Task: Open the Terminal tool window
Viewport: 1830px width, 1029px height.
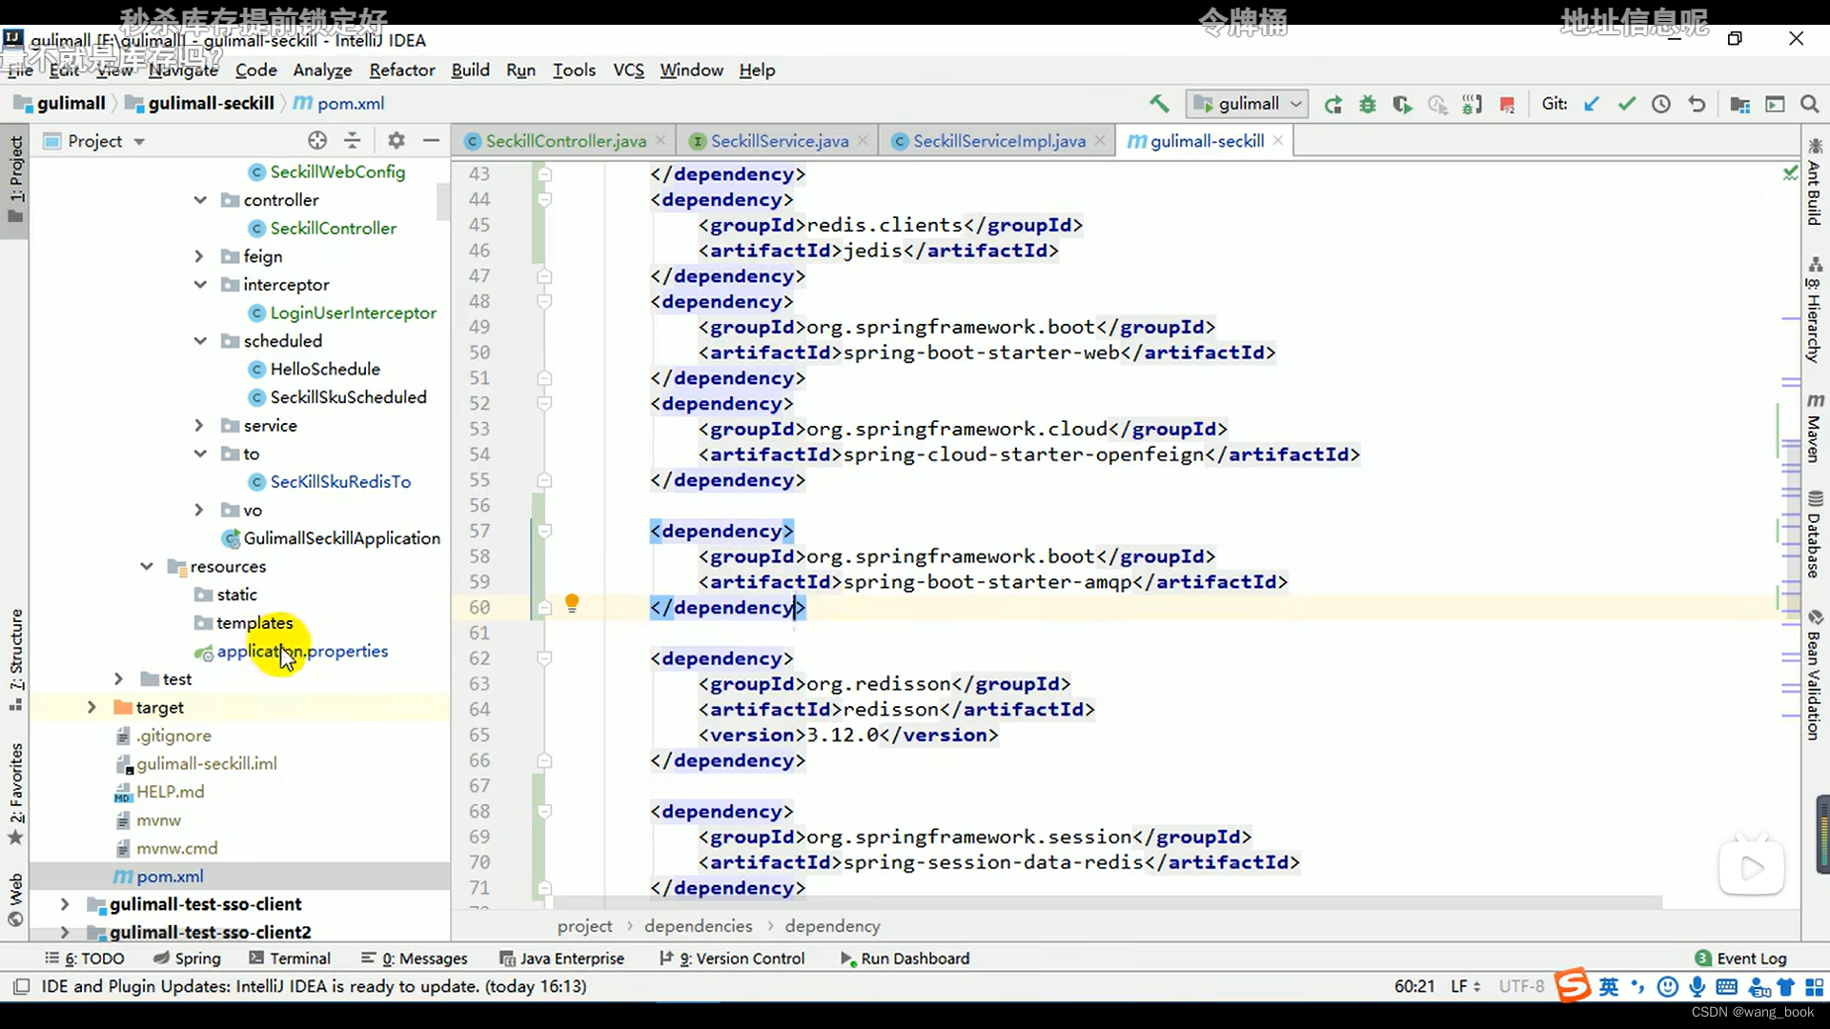Action: [x=290, y=958]
